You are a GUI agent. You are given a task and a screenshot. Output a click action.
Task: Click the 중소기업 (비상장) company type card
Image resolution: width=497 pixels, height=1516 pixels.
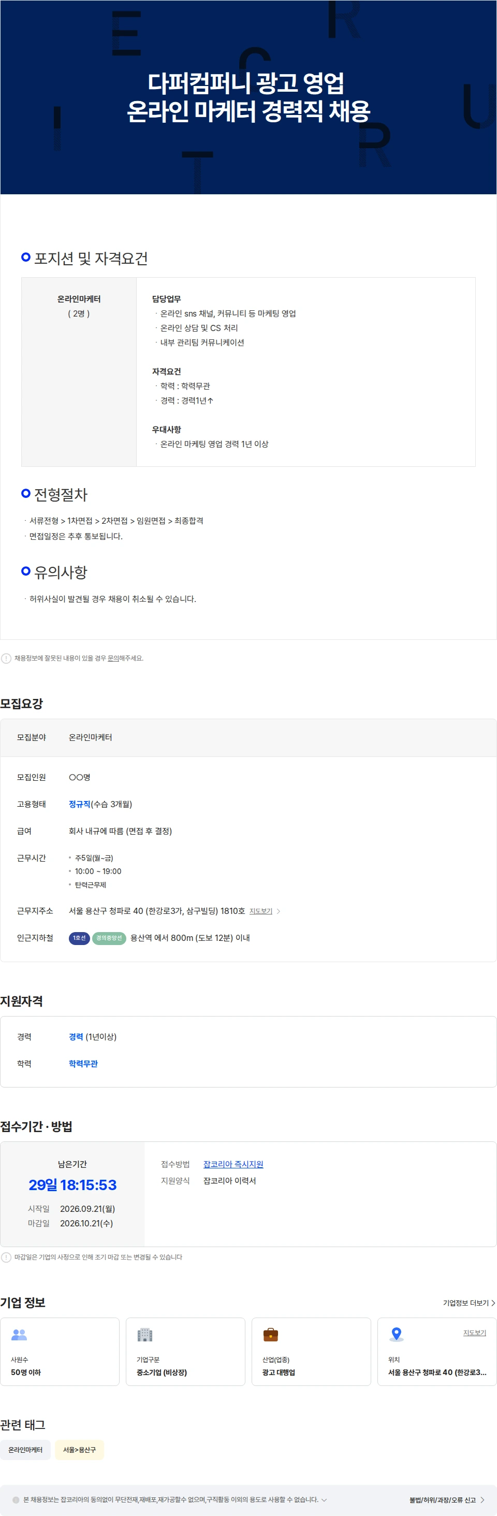point(185,1352)
